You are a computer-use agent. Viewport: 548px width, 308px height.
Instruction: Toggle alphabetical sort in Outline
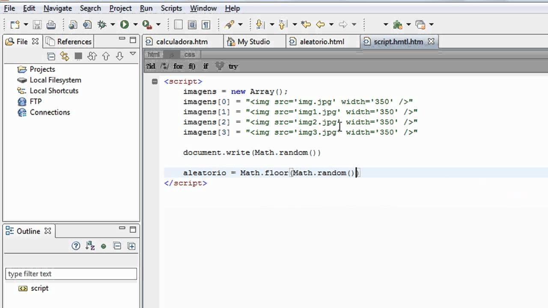point(90,246)
